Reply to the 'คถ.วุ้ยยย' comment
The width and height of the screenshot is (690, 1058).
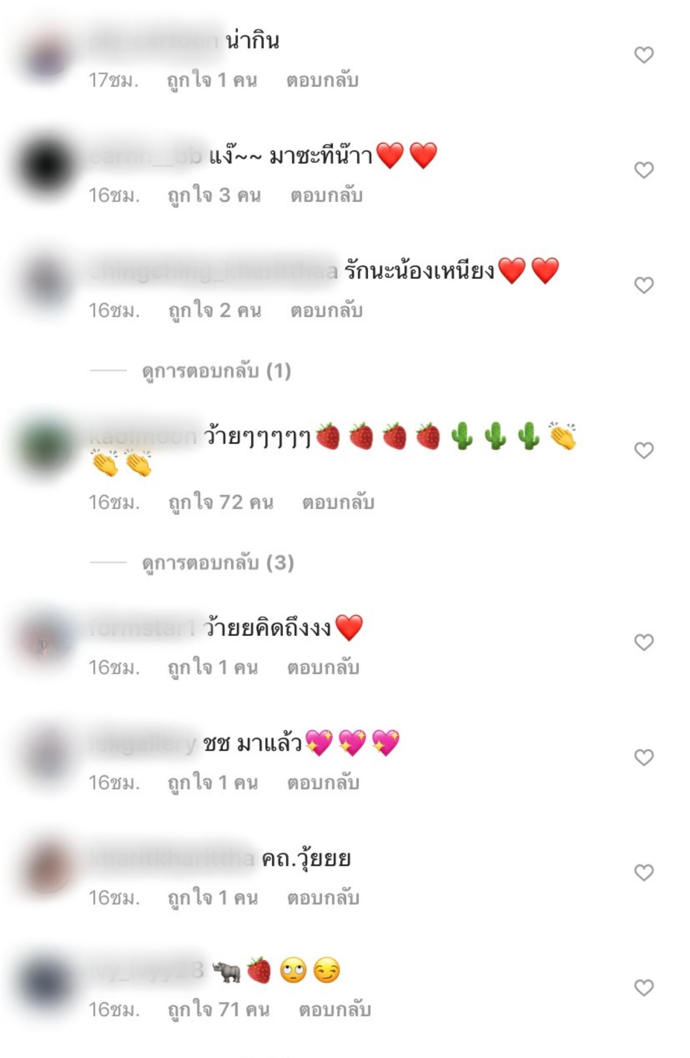[323, 898]
